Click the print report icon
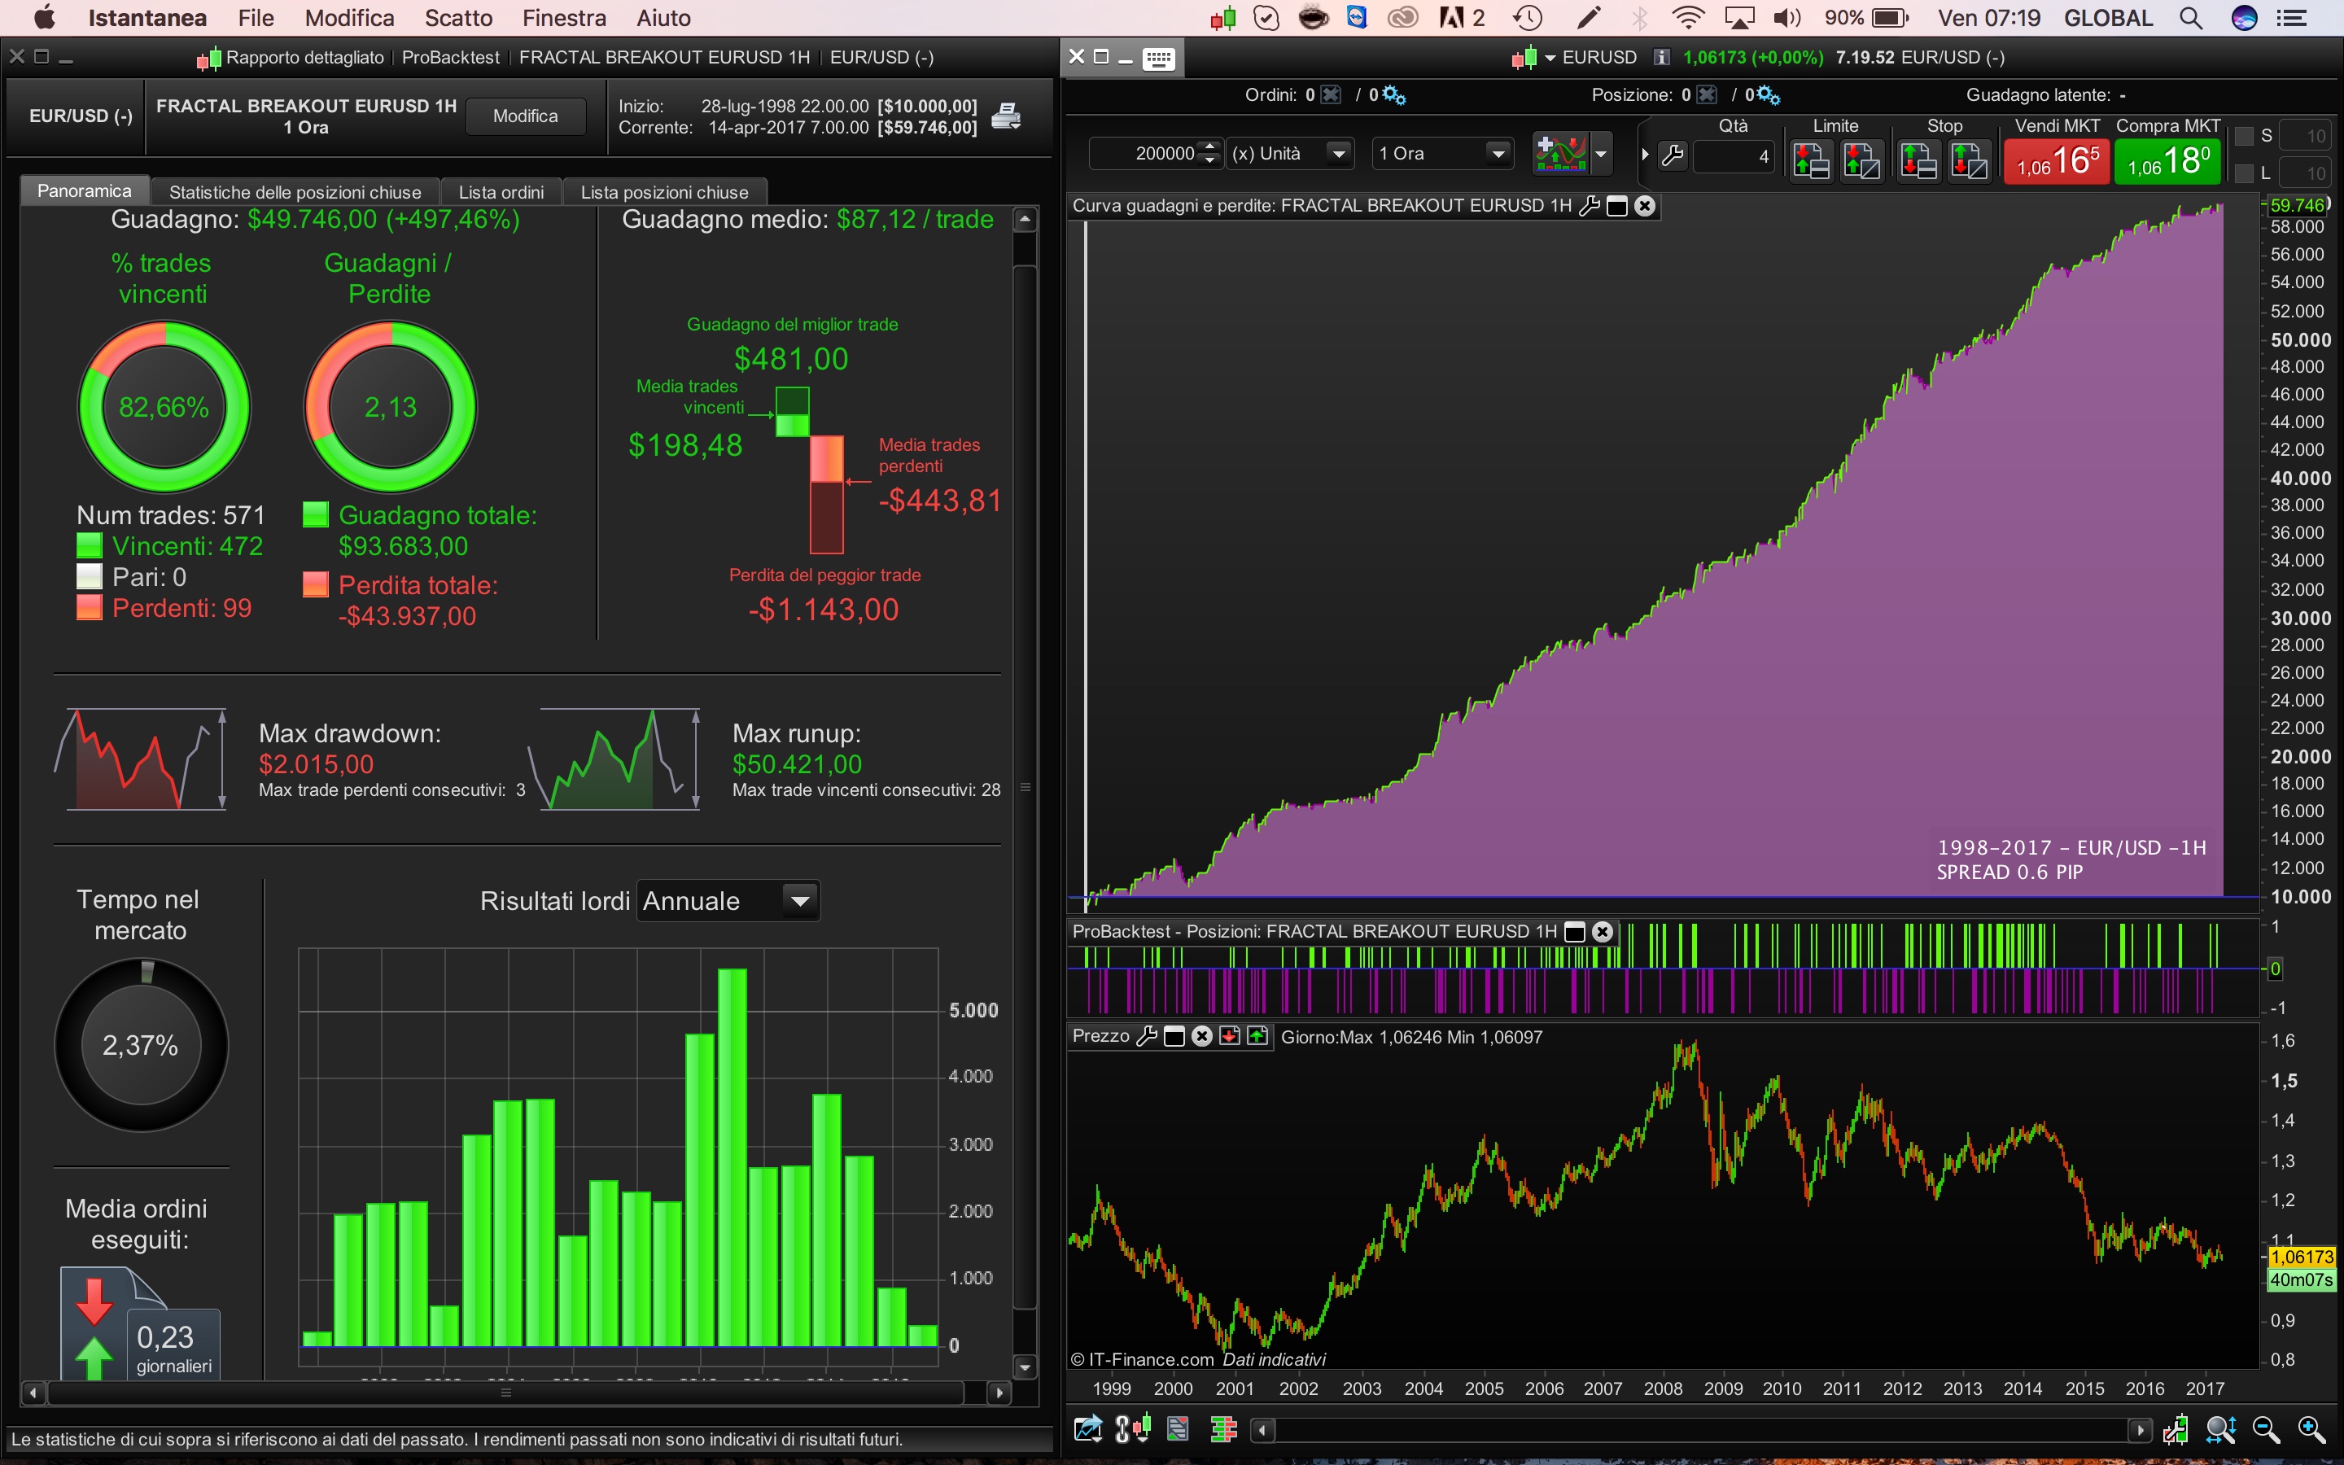 click(1006, 116)
